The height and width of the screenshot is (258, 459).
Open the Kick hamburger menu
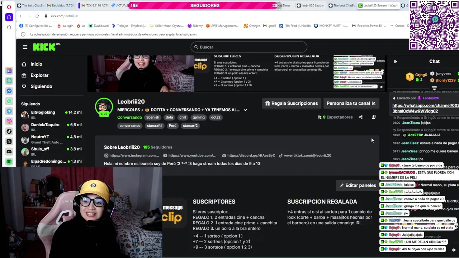(x=25, y=47)
